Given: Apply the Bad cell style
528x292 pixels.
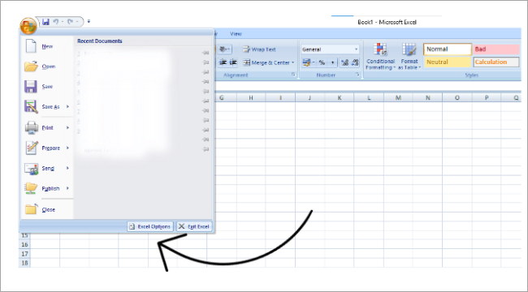Looking at the screenshot, I should (x=496, y=49).
